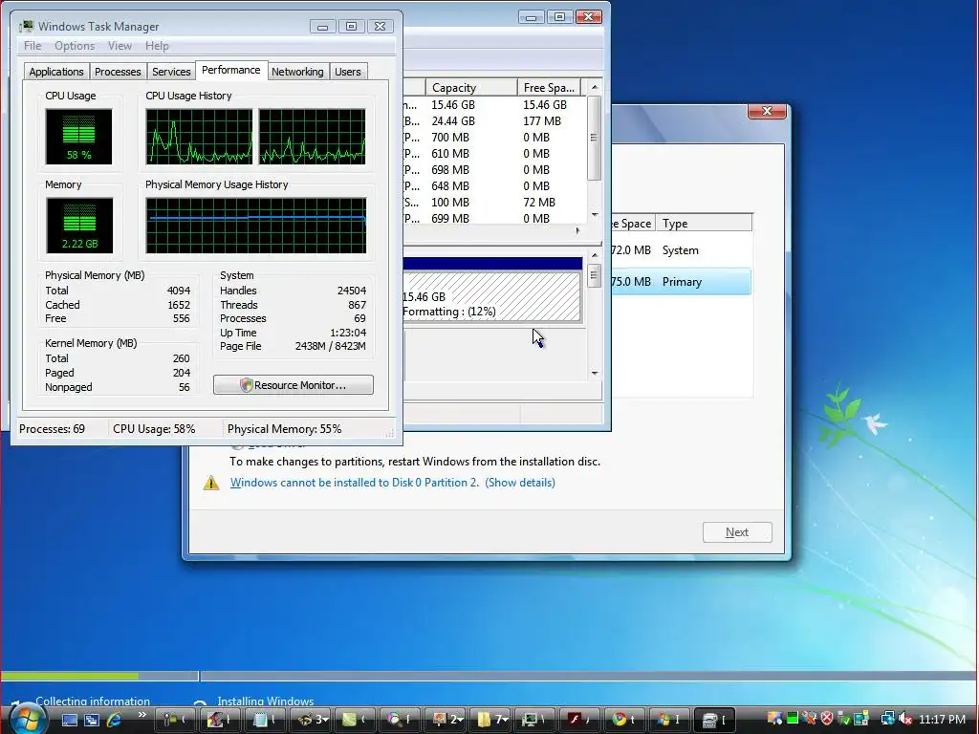Open the Notepad taskbar button

click(266, 720)
